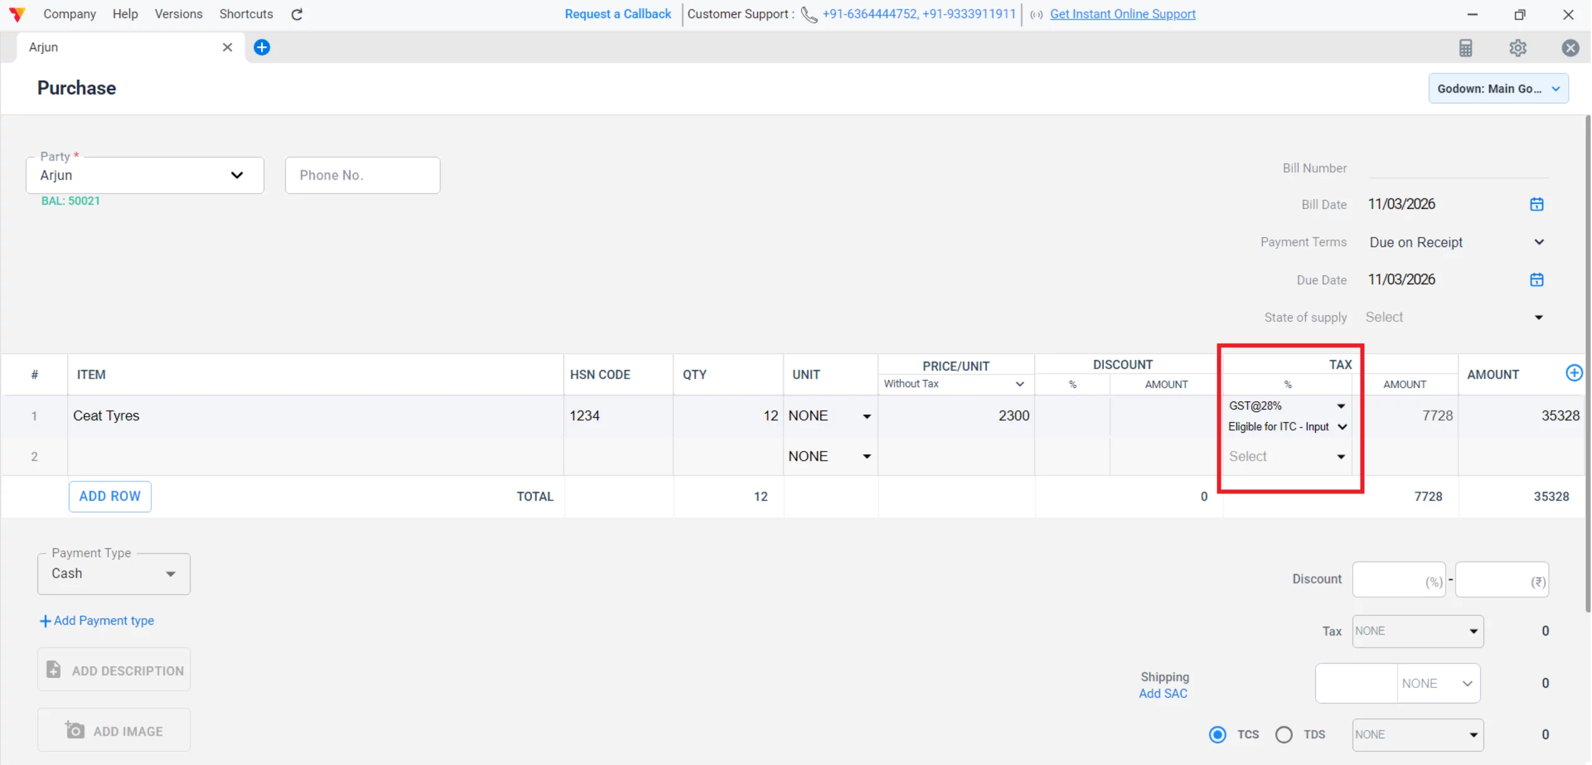Expand the Party dropdown
The height and width of the screenshot is (765, 1592).
tap(236, 175)
